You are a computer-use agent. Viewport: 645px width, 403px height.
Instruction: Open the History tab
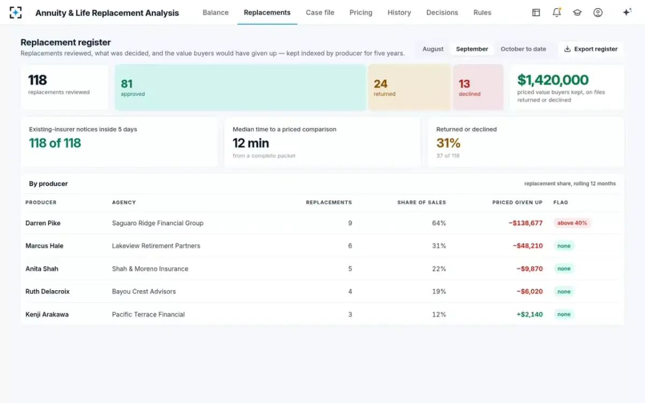[x=399, y=12]
